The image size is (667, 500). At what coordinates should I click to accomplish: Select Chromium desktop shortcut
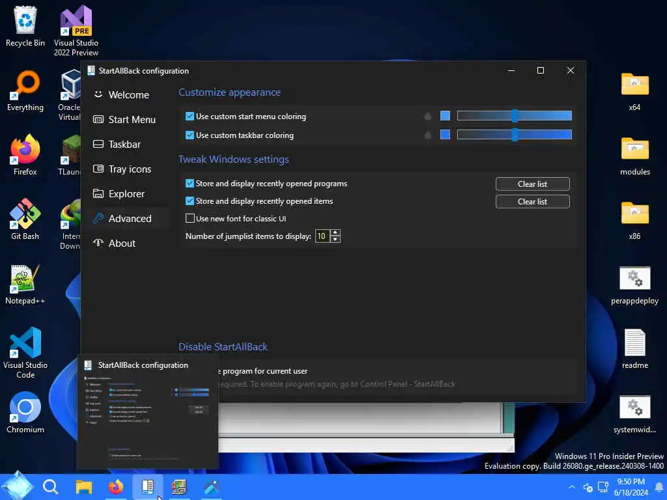pyautogui.click(x=25, y=412)
